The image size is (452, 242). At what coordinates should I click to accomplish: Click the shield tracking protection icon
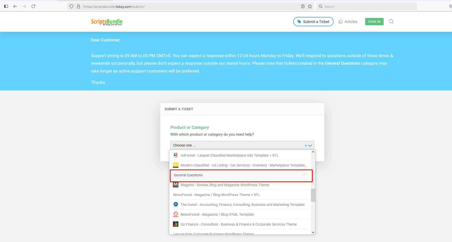pyautogui.click(x=71, y=6)
